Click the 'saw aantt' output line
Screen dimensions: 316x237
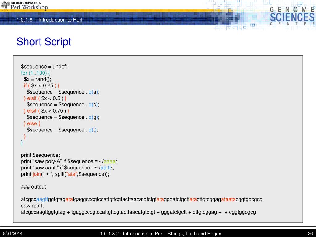coord(32,206)
